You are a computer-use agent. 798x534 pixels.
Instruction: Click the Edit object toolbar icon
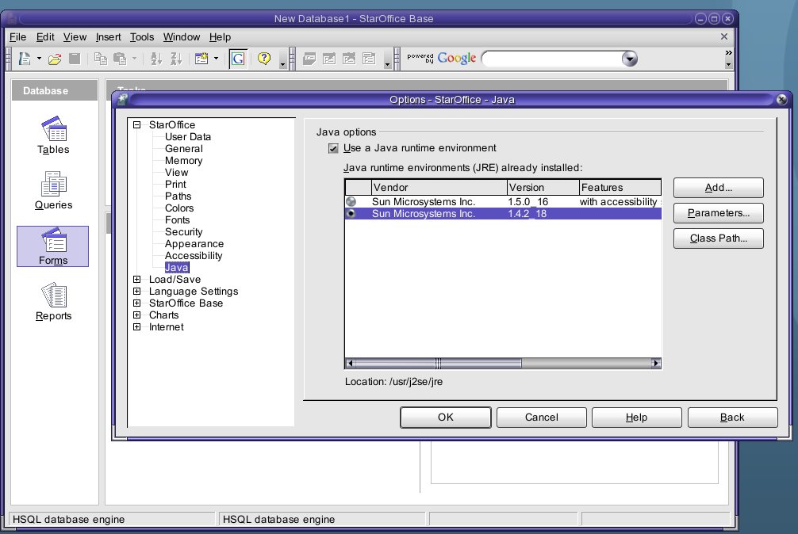coord(328,59)
